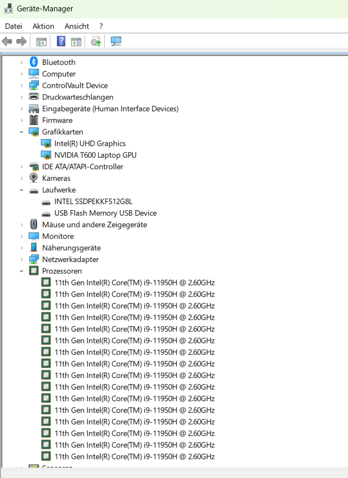Image resolution: width=348 pixels, height=478 pixels.
Task: Select the Grafikkarten label
Action: pyautogui.click(x=62, y=132)
